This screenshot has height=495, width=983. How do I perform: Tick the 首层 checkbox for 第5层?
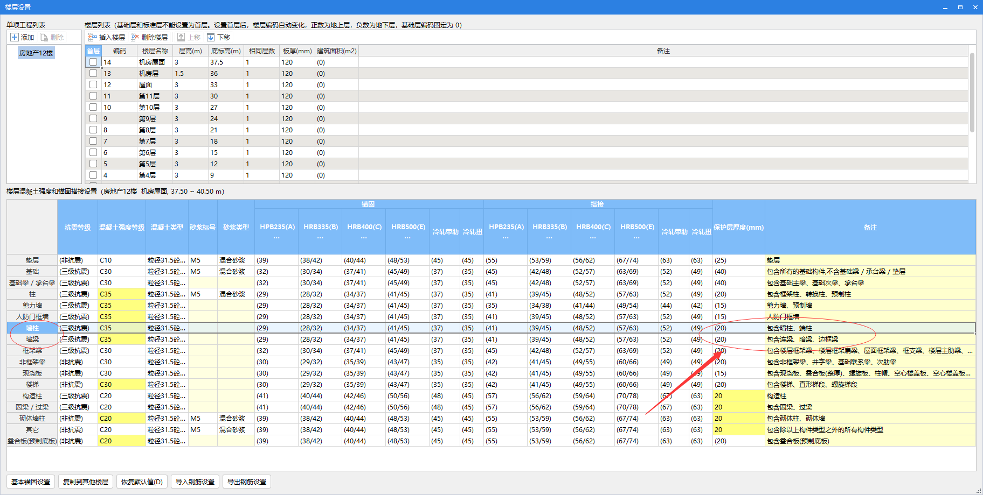93,164
